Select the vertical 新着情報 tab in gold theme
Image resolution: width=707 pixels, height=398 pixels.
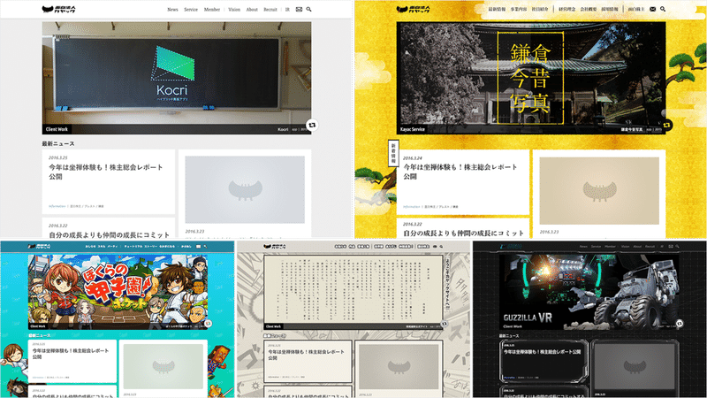pos(393,152)
